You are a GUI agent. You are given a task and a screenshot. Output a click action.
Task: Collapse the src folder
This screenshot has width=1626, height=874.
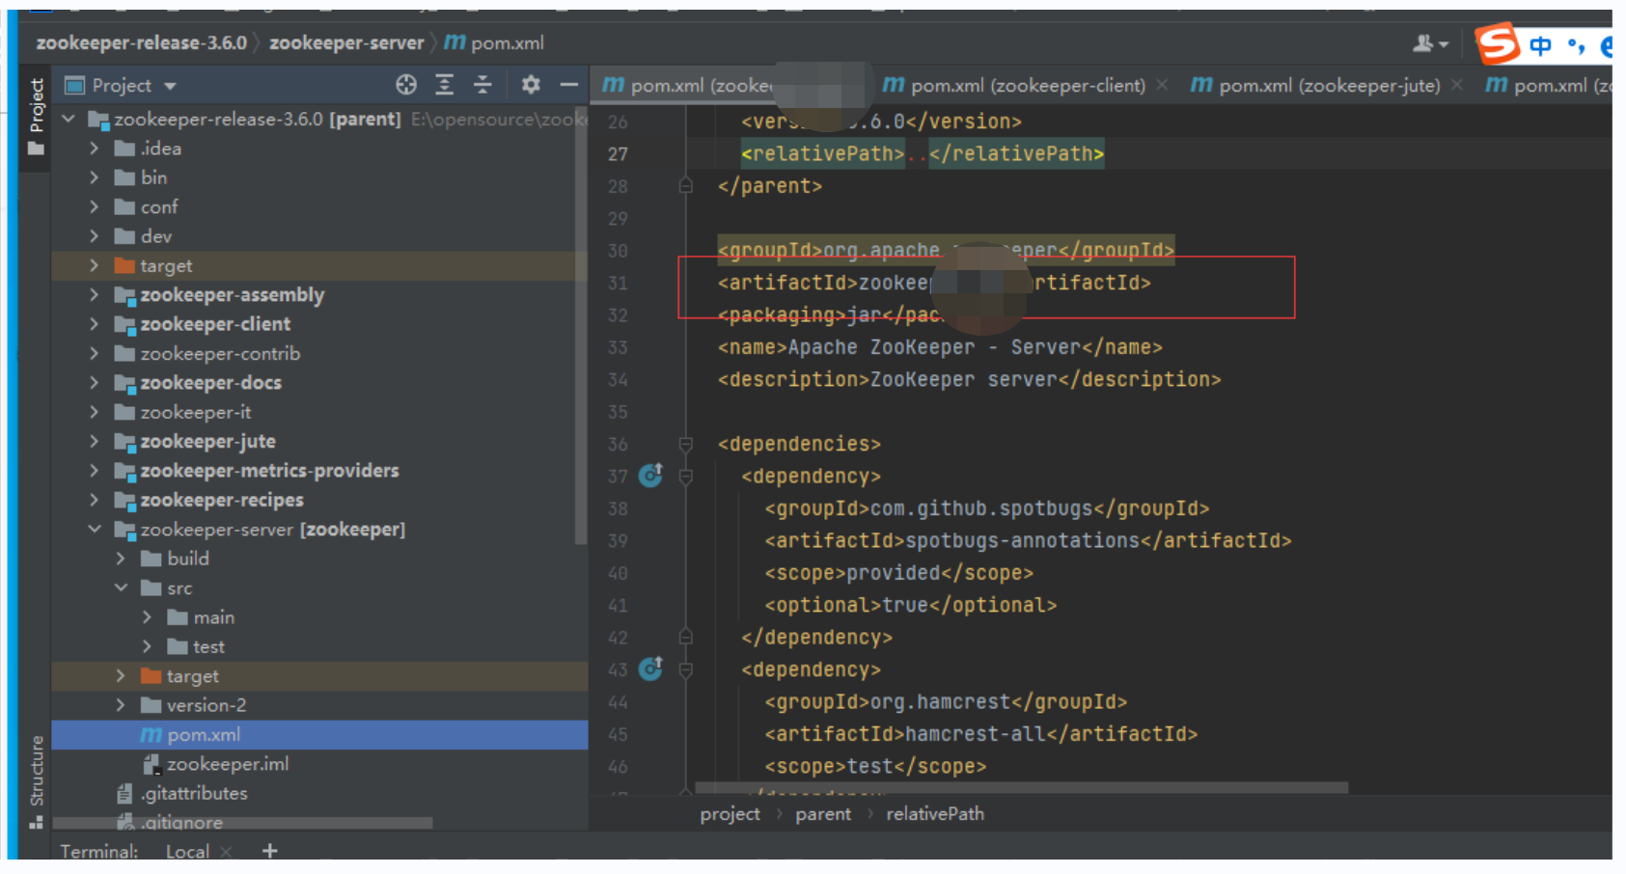(121, 587)
